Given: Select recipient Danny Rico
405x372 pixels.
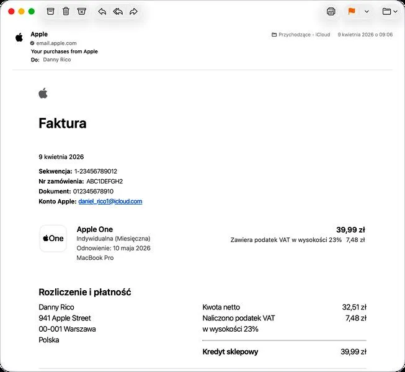Looking at the screenshot, I should click(57, 60).
